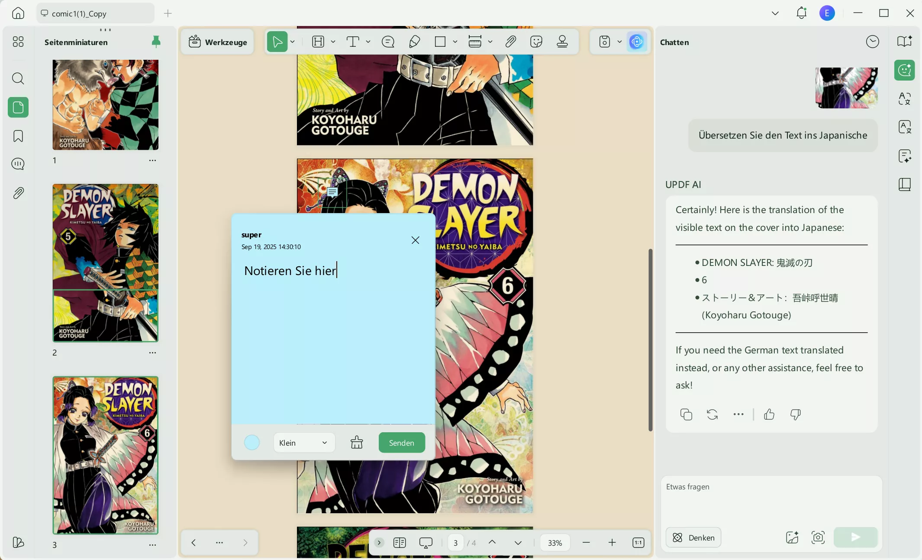
Task: Select the page thumbnails panel icon
Action: tap(18, 107)
